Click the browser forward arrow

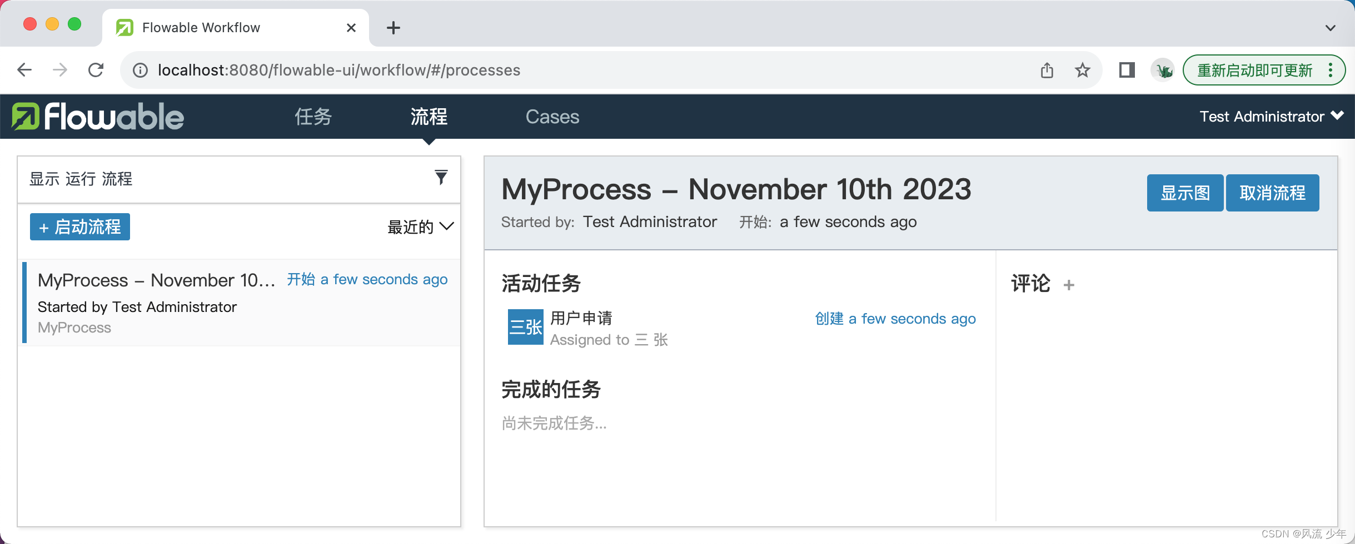point(59,70)
